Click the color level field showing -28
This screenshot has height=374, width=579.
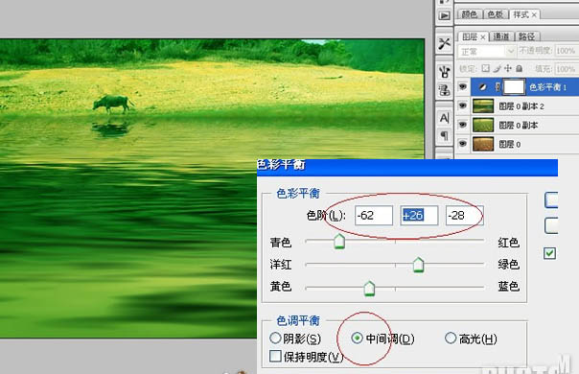pyautogui.click(x=465, y=216)
